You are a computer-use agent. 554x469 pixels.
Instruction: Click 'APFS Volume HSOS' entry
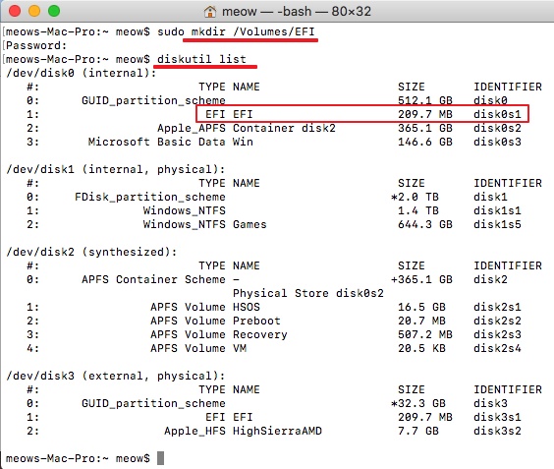pyautogui.click(x=205, y=307)
